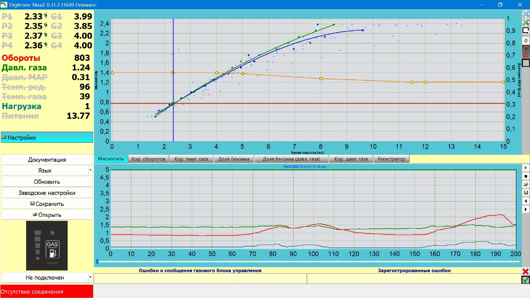The height and width of the screenshot is (298, 530).
Task: Open the Доля бензина tab
Action: click(234, 159)
